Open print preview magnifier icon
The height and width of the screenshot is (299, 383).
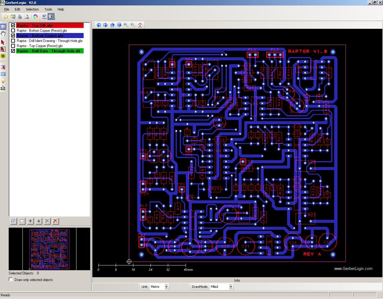point(27,16)
